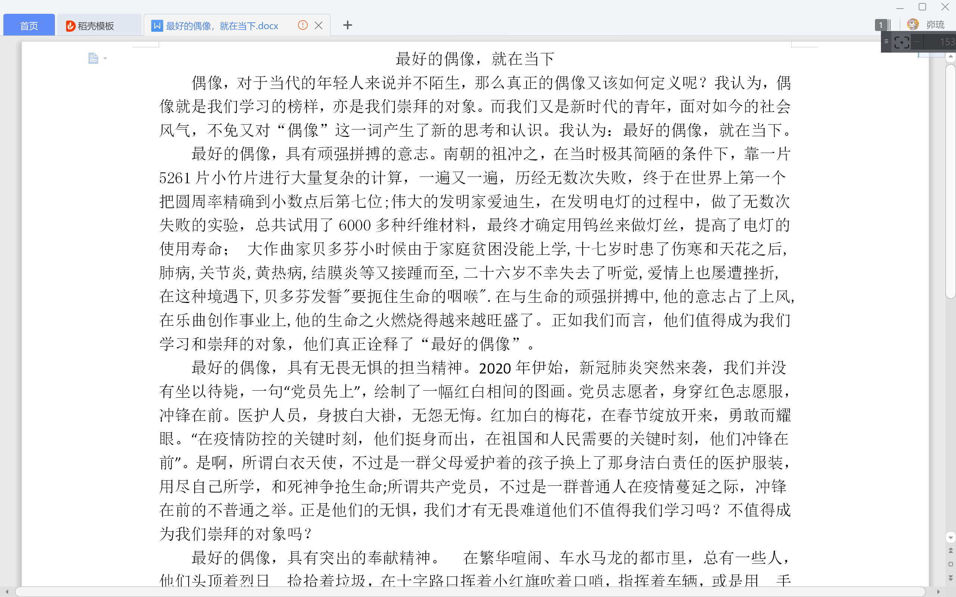The width and height of the screenshot is (956, 597).
Task: Switch to the 首页 tab
Action: (29, 26)
